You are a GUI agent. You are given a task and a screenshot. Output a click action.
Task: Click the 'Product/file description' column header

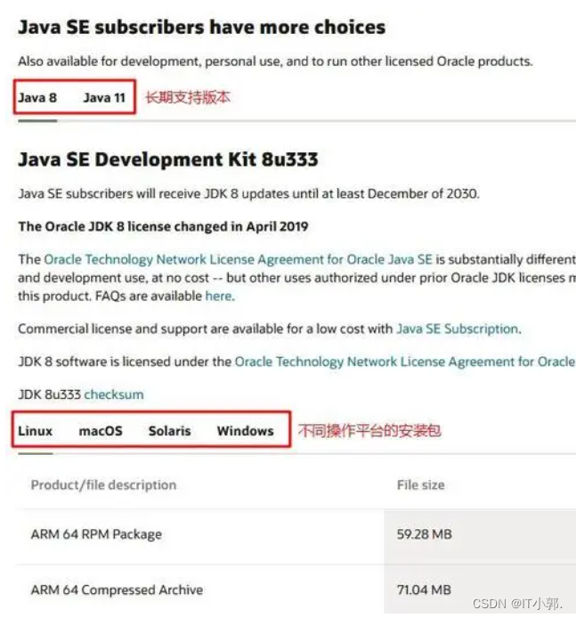[103, 484]
